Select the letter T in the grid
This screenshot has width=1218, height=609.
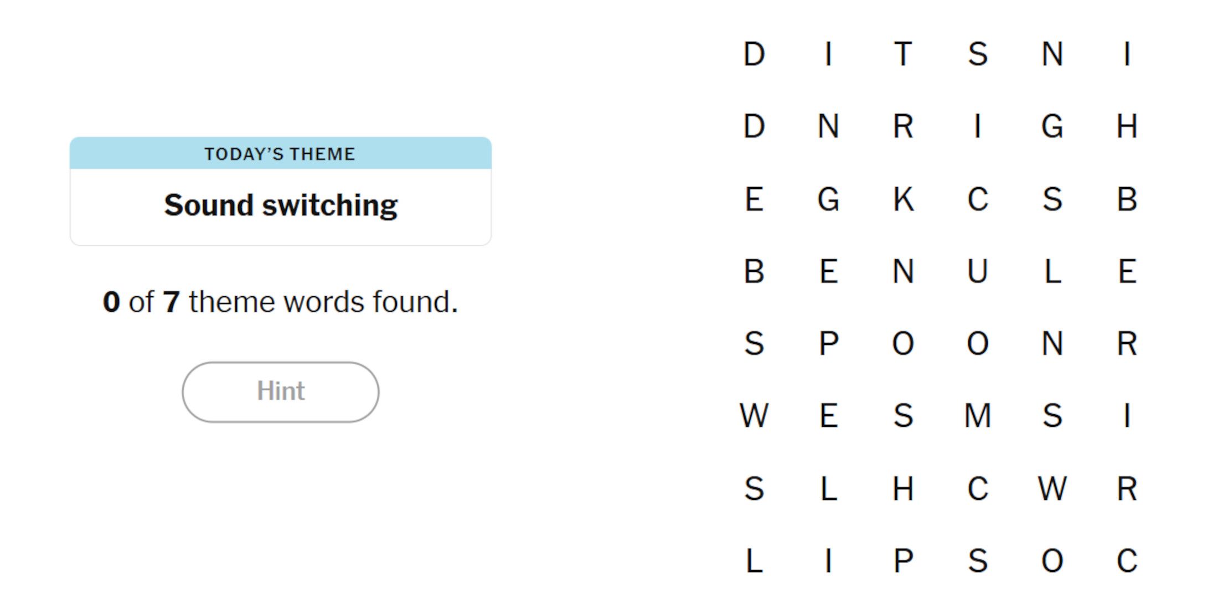(x=903, y=54)
